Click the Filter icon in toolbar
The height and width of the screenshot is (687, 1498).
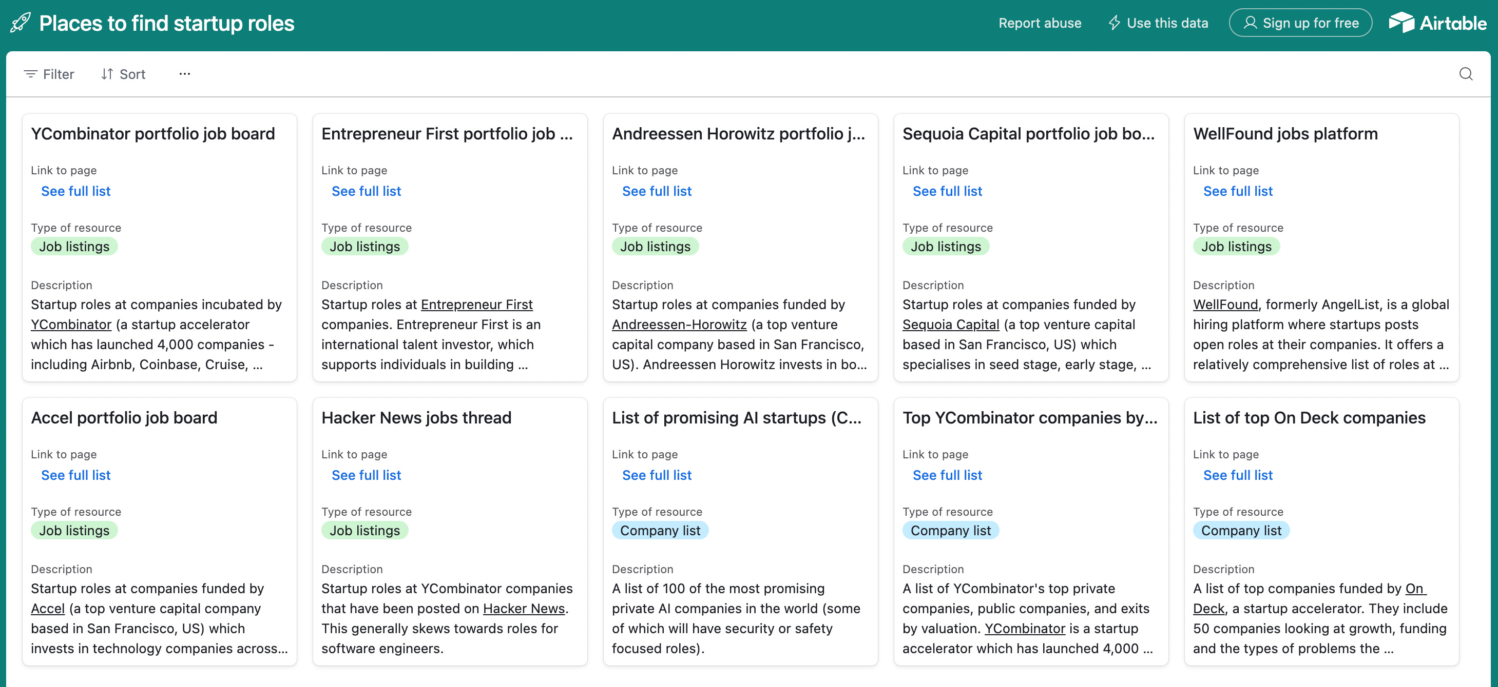tap(30, 74)
